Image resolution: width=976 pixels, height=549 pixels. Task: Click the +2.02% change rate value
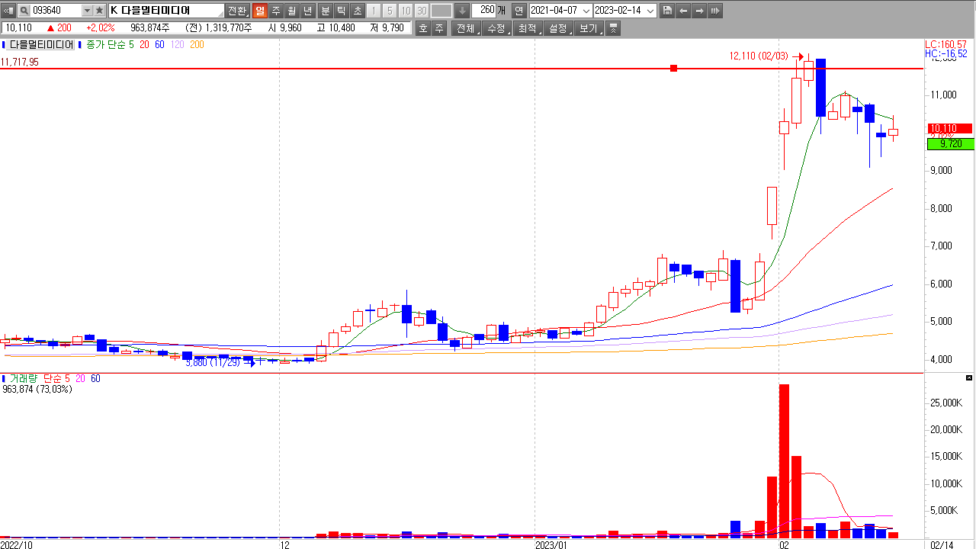pos(100,27)
